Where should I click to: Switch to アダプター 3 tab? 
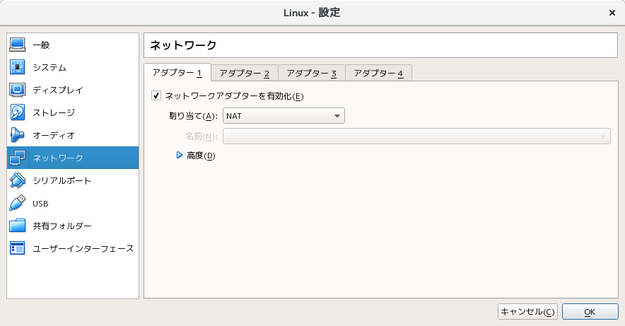[312, 74]
